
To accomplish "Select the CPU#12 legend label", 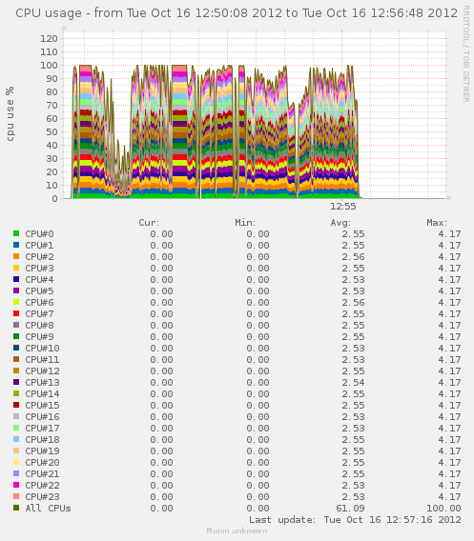I will (x=42, y=371).
